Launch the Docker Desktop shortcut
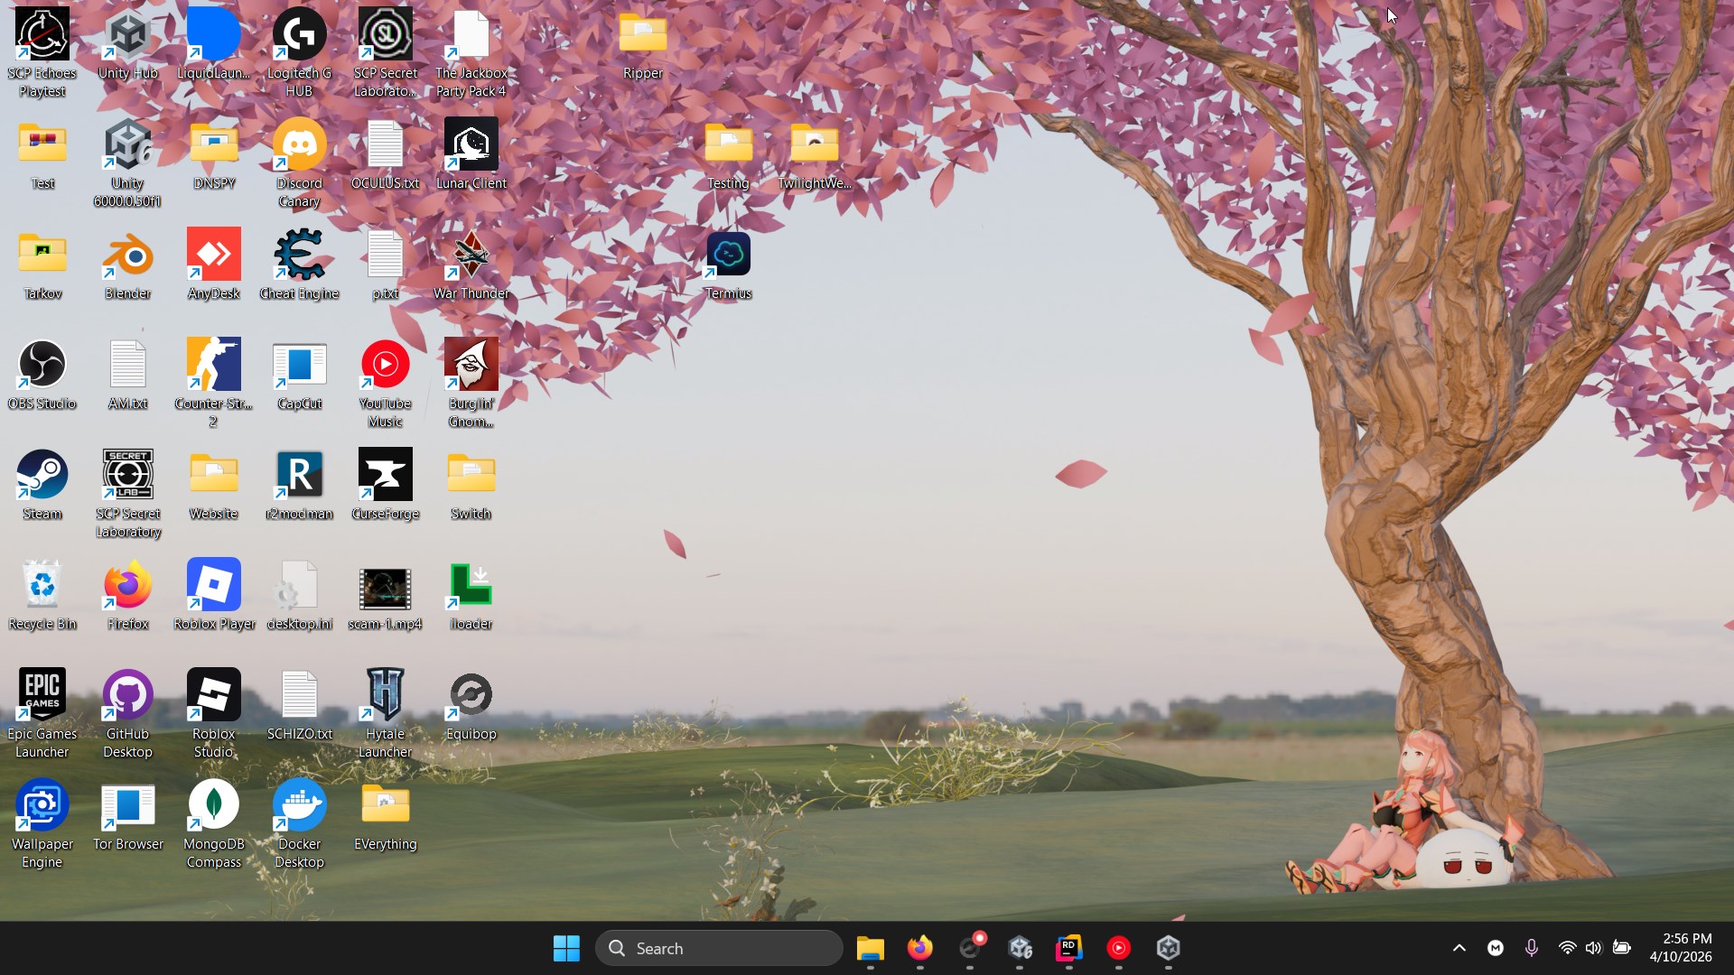Viewport: 1734px width, 975px height. 299,823
